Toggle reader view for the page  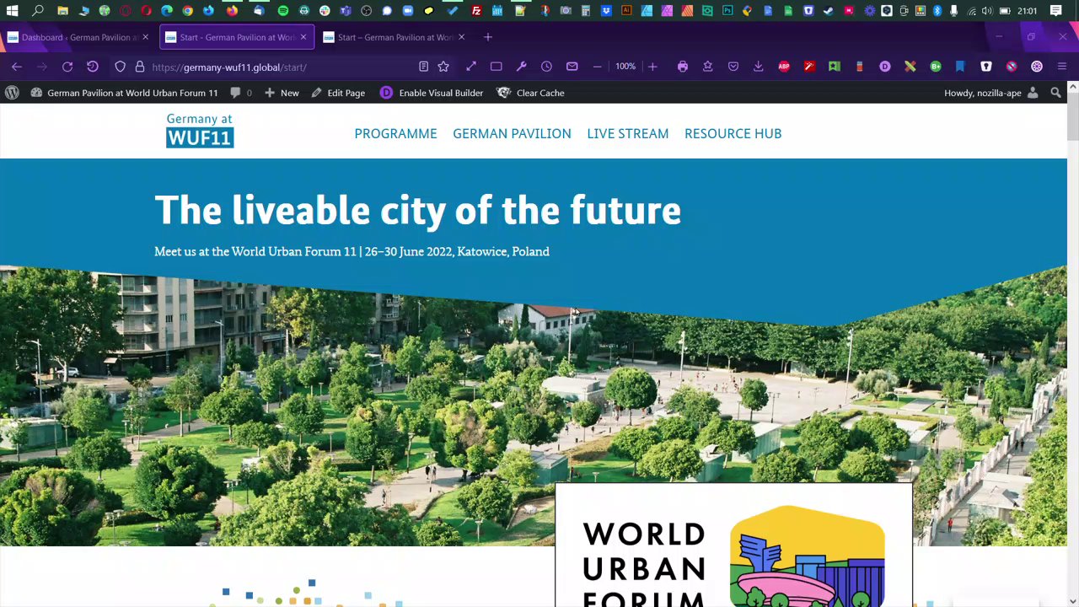(x=424, y=67)
